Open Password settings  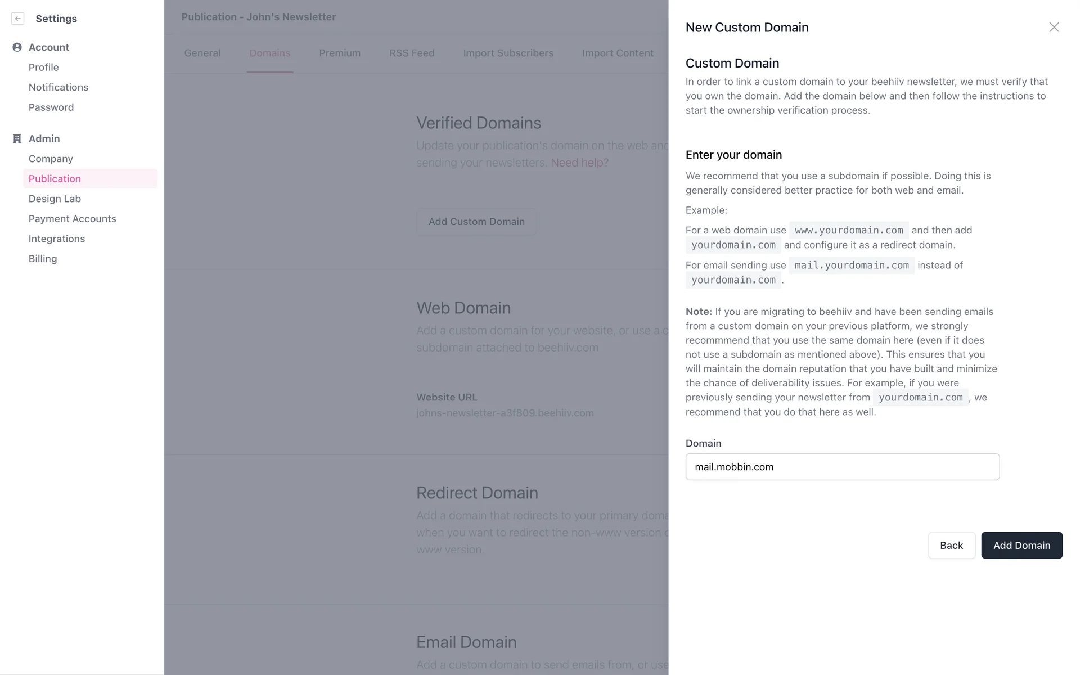point(51,107)
